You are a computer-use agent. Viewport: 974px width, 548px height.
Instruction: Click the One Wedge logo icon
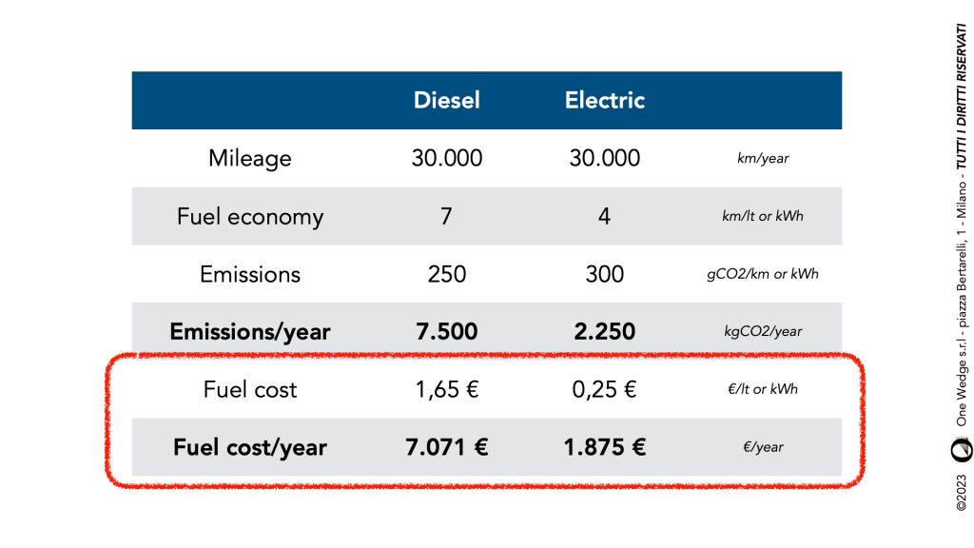[962, 448]
